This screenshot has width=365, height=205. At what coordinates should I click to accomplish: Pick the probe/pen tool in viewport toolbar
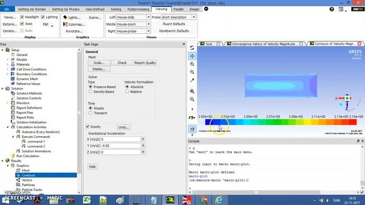point(192,80)
